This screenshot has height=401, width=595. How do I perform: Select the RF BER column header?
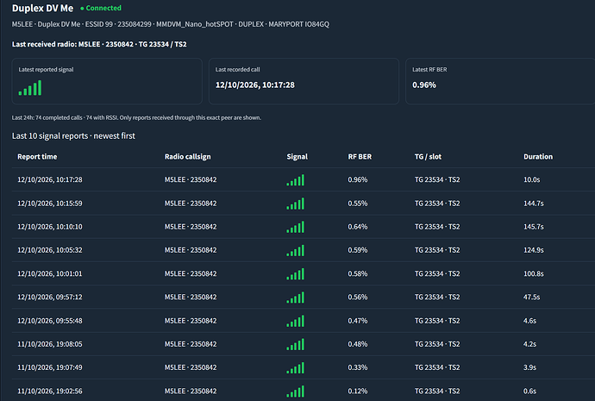tap(360, 157)
